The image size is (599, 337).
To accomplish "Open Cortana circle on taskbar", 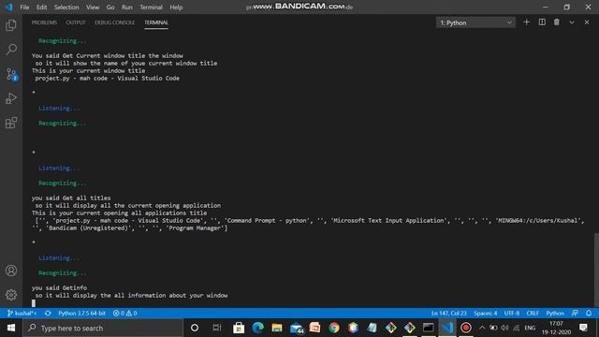I will pos(195,328).
